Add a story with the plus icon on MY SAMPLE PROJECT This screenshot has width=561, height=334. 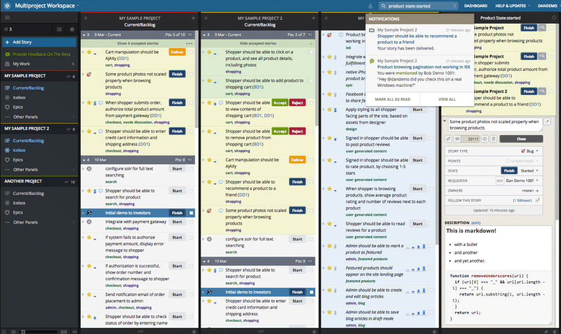coord(193,18)
